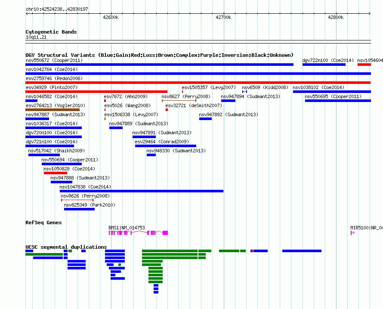Open variant nsv550695 (Cooper2011)
Viewport: 383px width, 309px height.
[338, 101]
